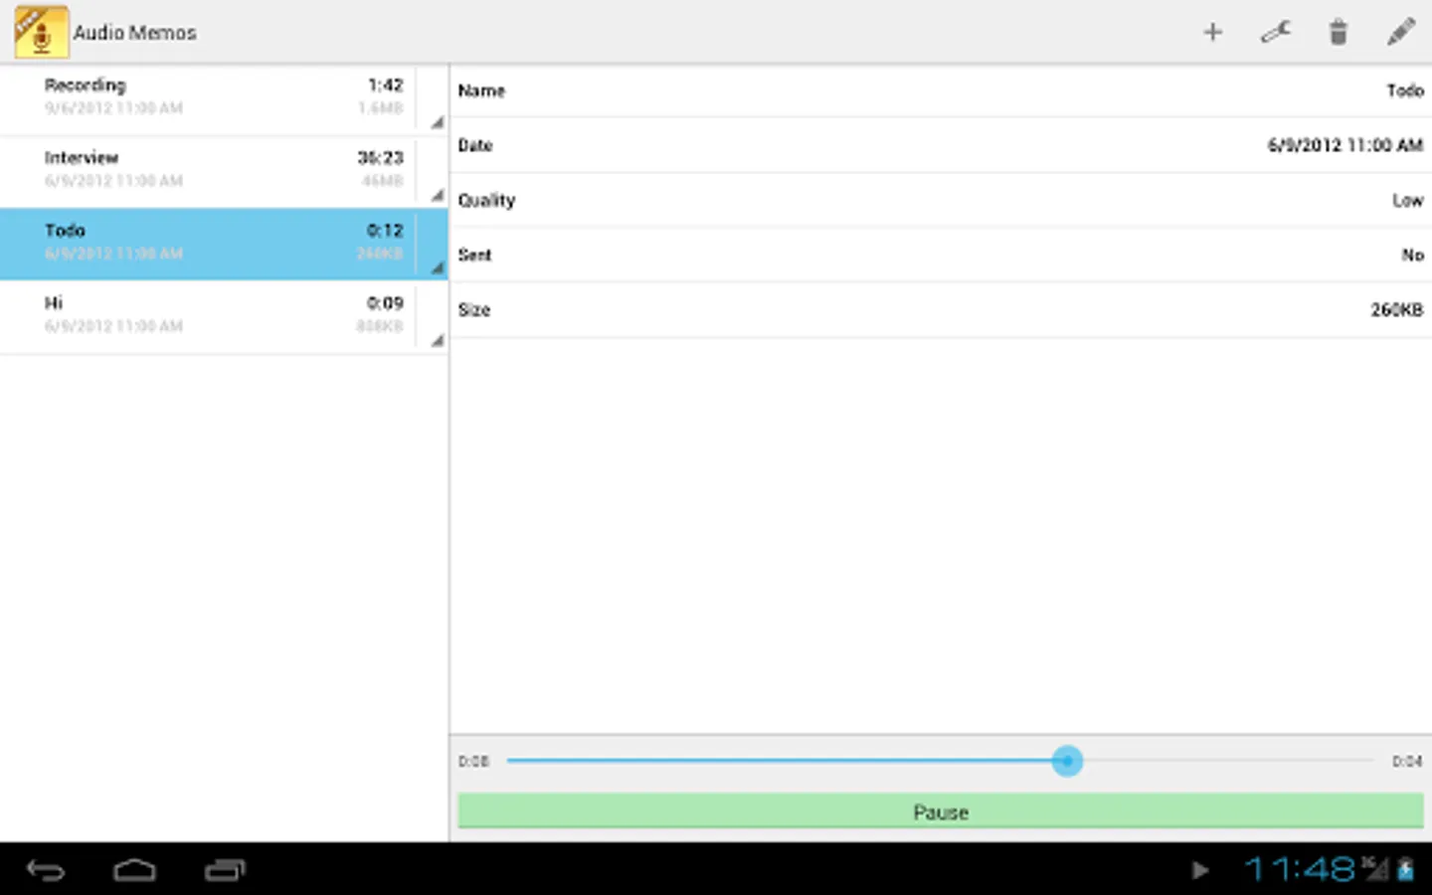Click the Sent value No

tap(1412, 255)
